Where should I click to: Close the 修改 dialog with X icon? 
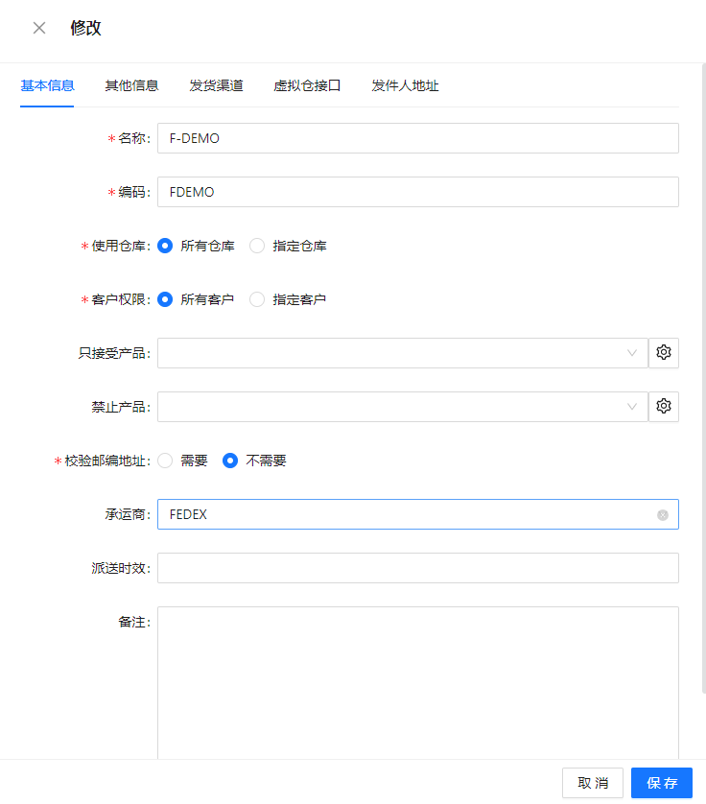[39, 28]
